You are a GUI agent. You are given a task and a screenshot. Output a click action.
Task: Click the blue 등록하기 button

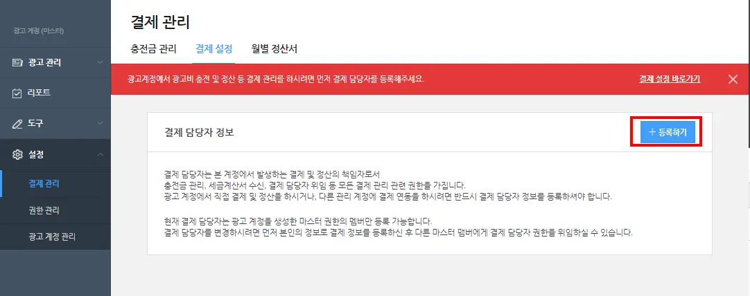(668, 132)
